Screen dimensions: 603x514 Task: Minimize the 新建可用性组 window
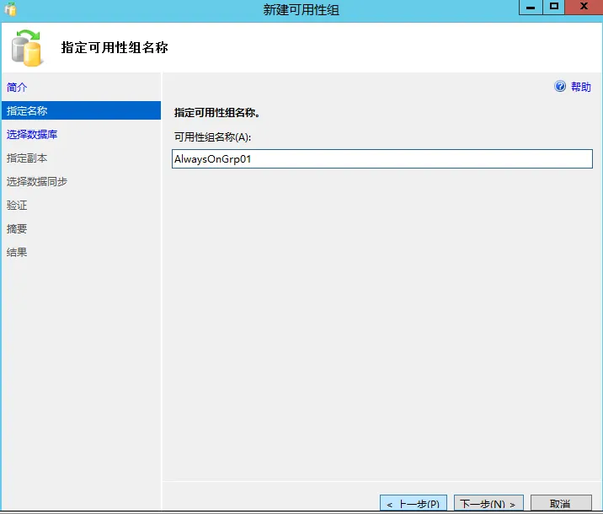tap(531, 8)
